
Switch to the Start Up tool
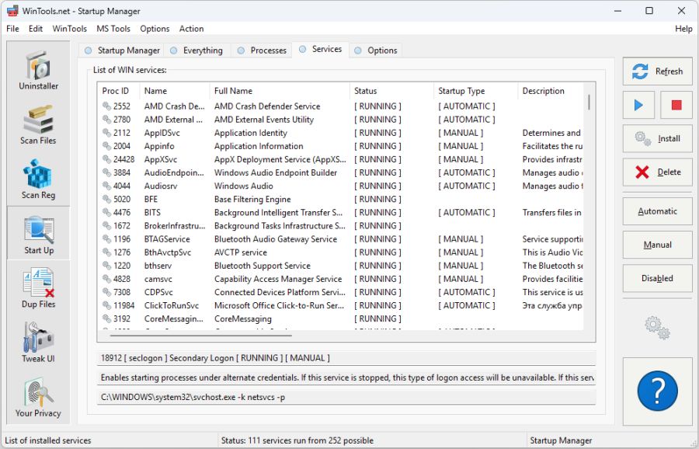click(x=37, y=232)
